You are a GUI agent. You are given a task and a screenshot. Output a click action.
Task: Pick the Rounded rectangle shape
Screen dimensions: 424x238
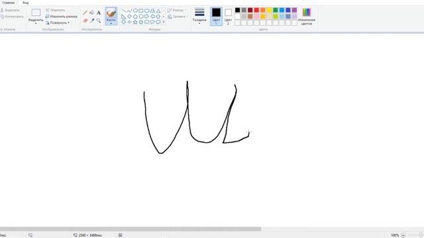147,11
